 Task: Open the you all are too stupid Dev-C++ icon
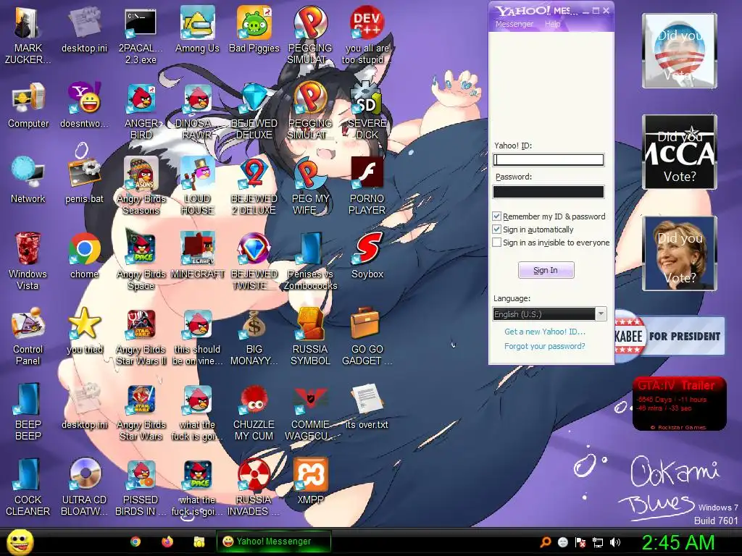coord(367,35)
